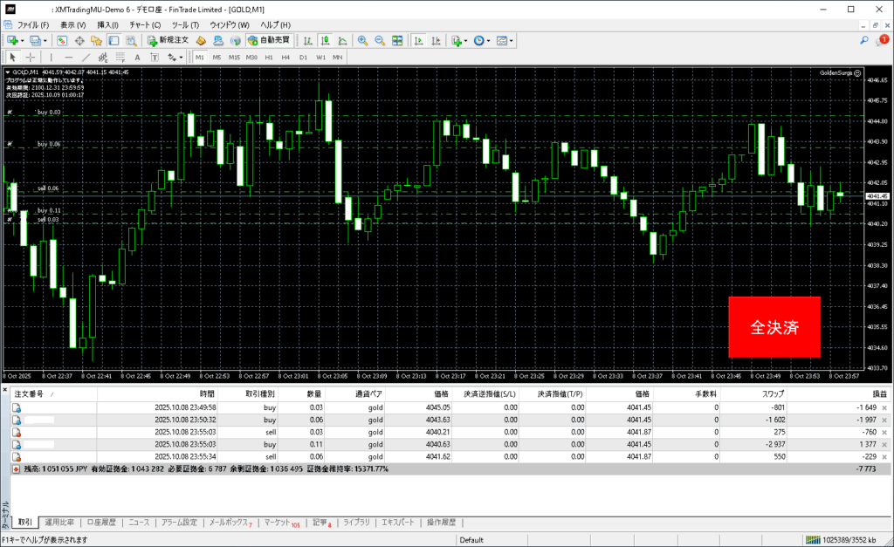Select the H4 timeframe button
The height and width of the screenshot is (547, 894).
[285, 58]
